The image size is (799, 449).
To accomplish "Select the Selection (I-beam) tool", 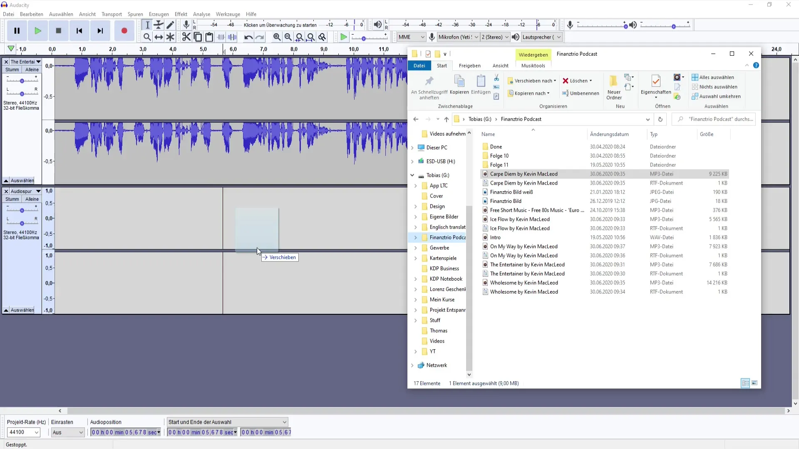I will point(147,25).
